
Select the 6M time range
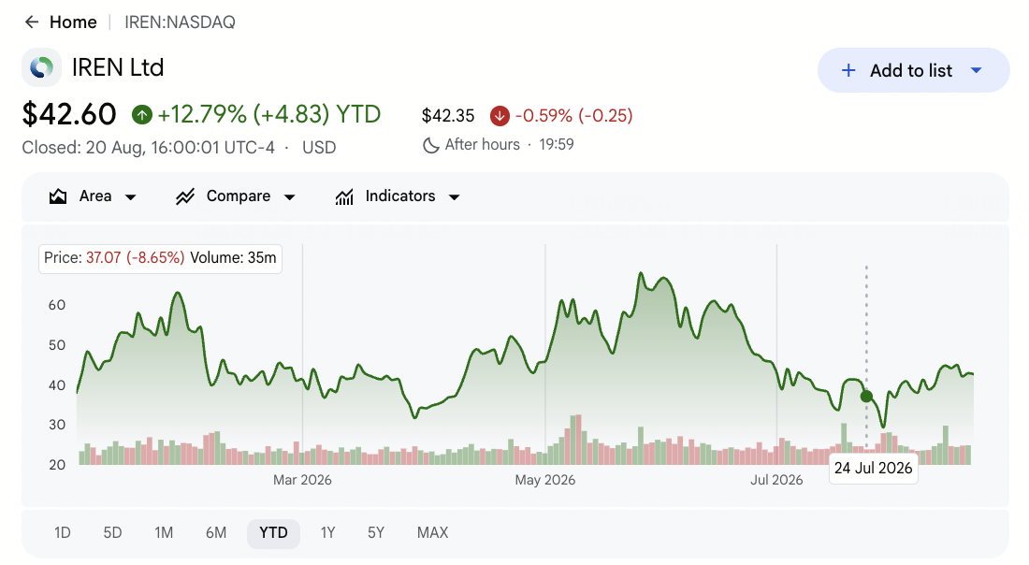[x=216, y=533]
